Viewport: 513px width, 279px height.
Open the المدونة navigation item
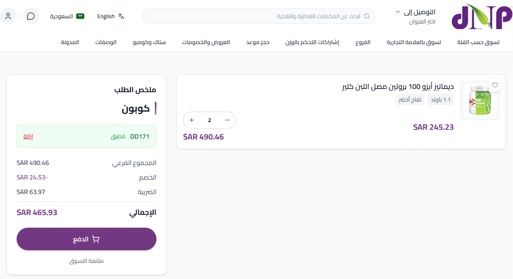(70, 42)
